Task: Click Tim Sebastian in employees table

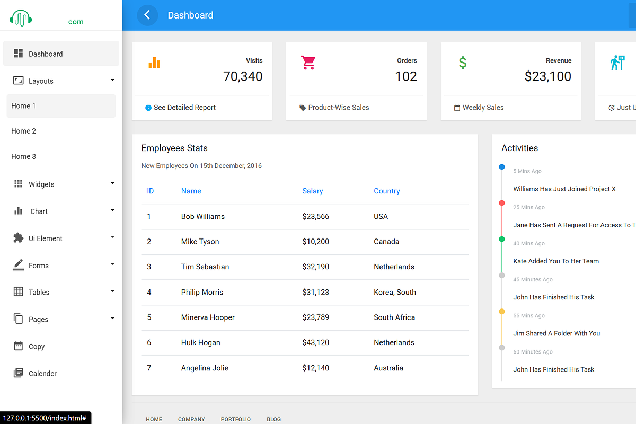Action: pos(205,267)
